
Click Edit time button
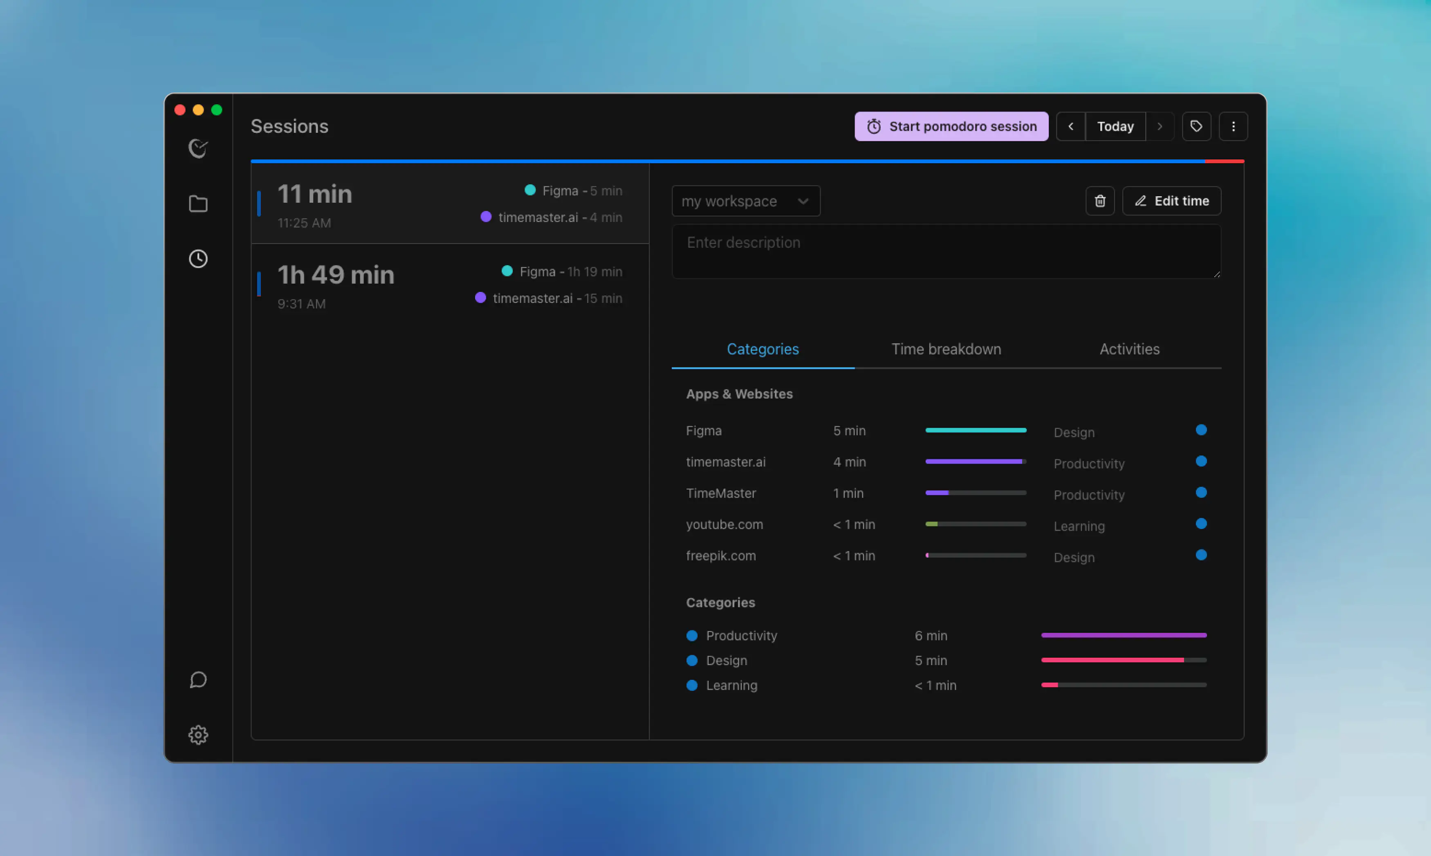pyautogui.click(x=1171, y=201)
